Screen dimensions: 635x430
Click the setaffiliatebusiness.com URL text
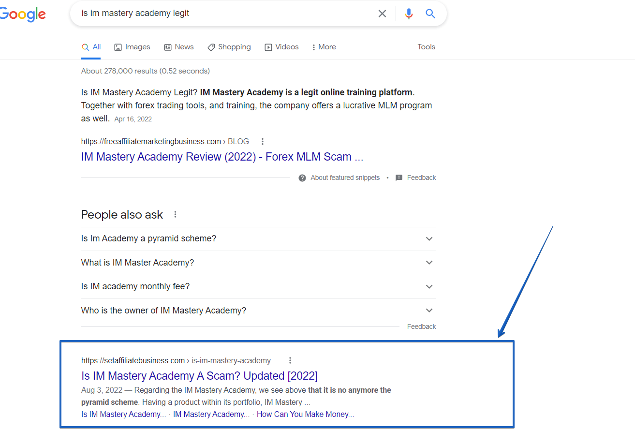133,361
